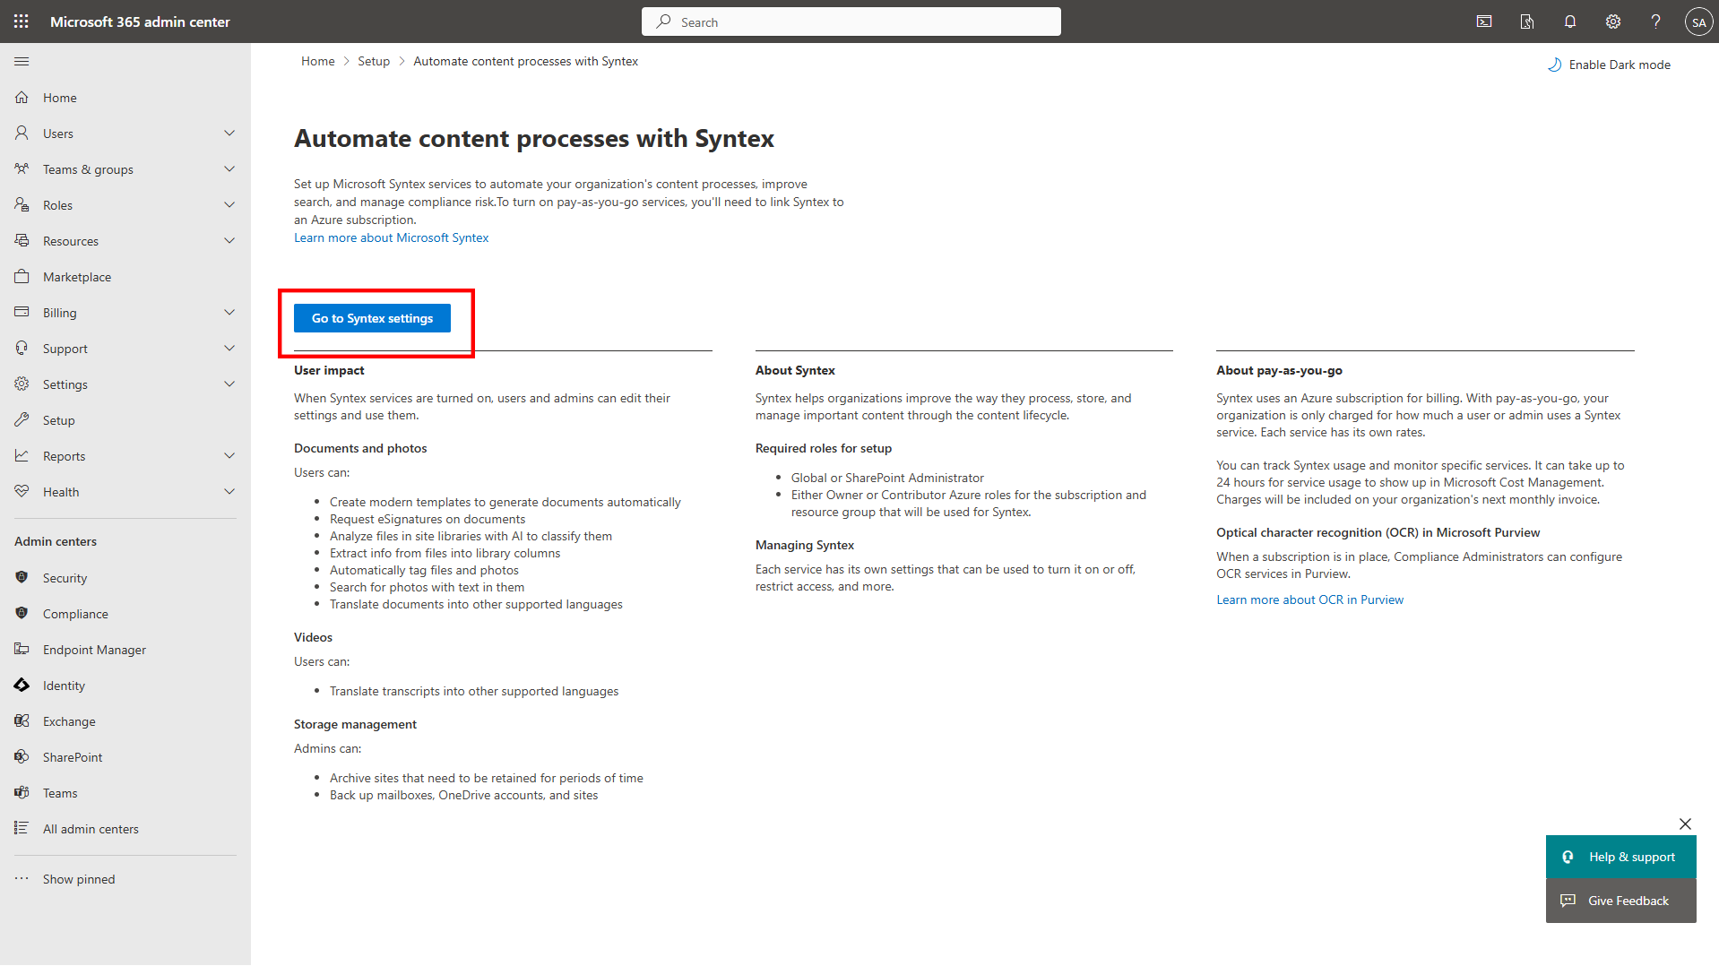The height and width of the screenshot is (966, 1719).
Task: Click the Roles icon in sidebar
Action: (22, 205)
